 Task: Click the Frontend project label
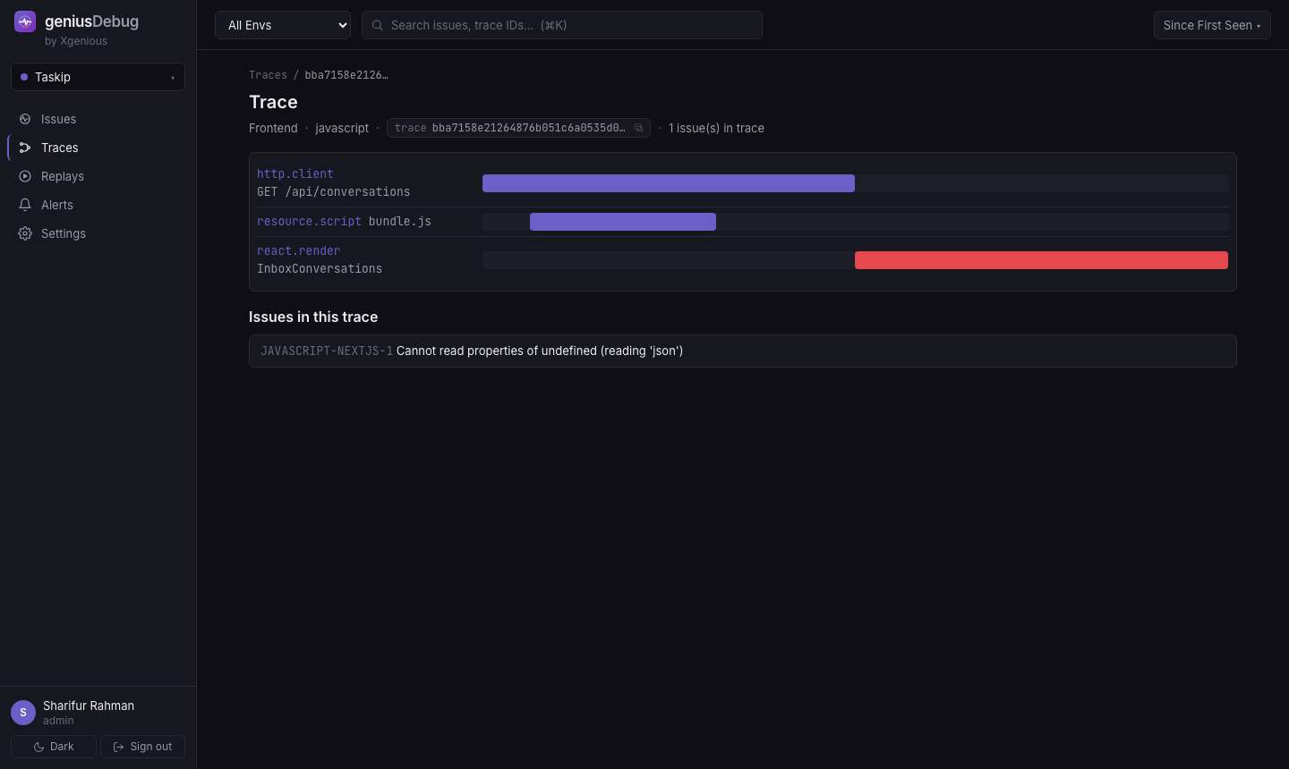click(x=273, y=128)
